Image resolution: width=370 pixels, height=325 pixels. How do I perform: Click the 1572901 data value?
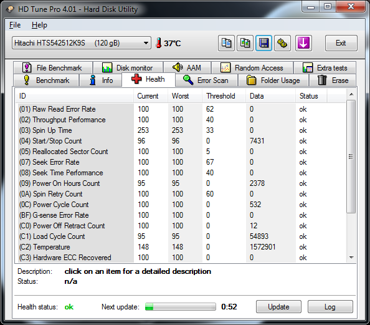click(x=263, y=247)
